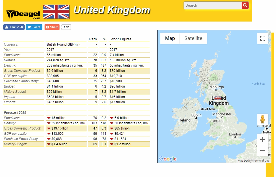Click the $79 trillion world GDP value

point(117,71)
